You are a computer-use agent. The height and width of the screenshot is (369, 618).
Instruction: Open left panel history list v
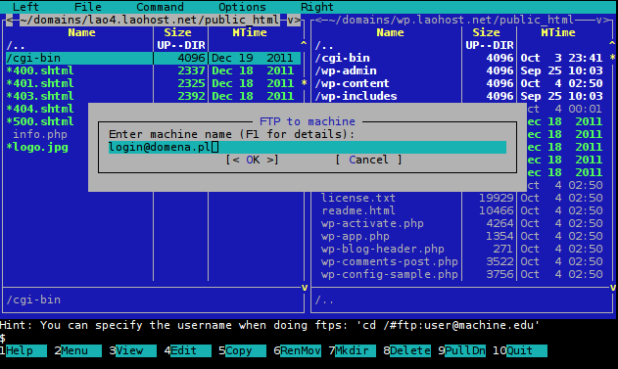pyautogui.click(x=291, y=20)
